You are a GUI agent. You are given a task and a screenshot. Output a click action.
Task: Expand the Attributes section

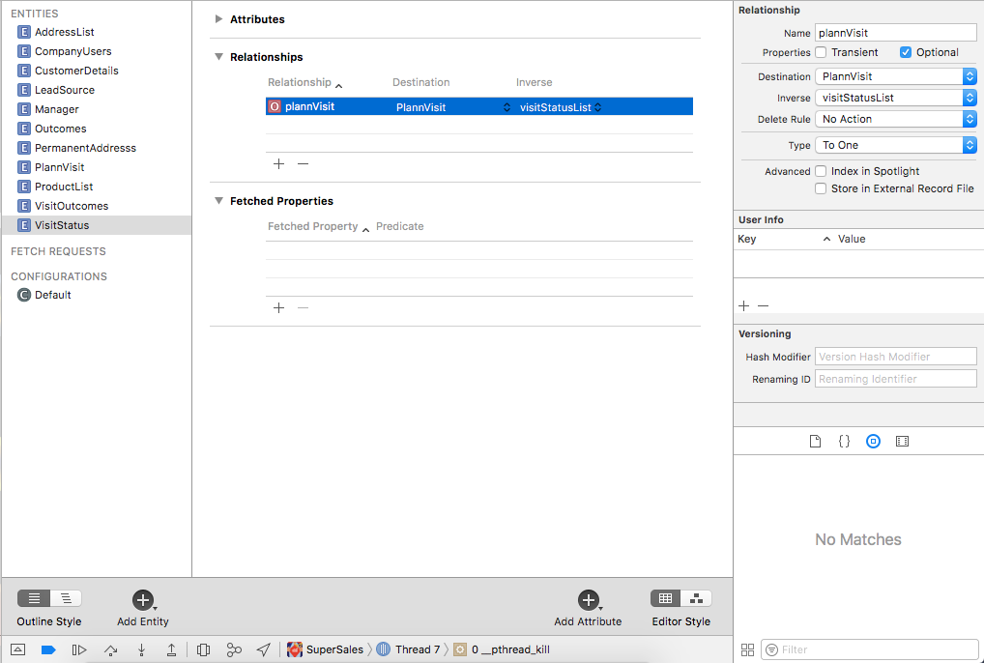219,18
